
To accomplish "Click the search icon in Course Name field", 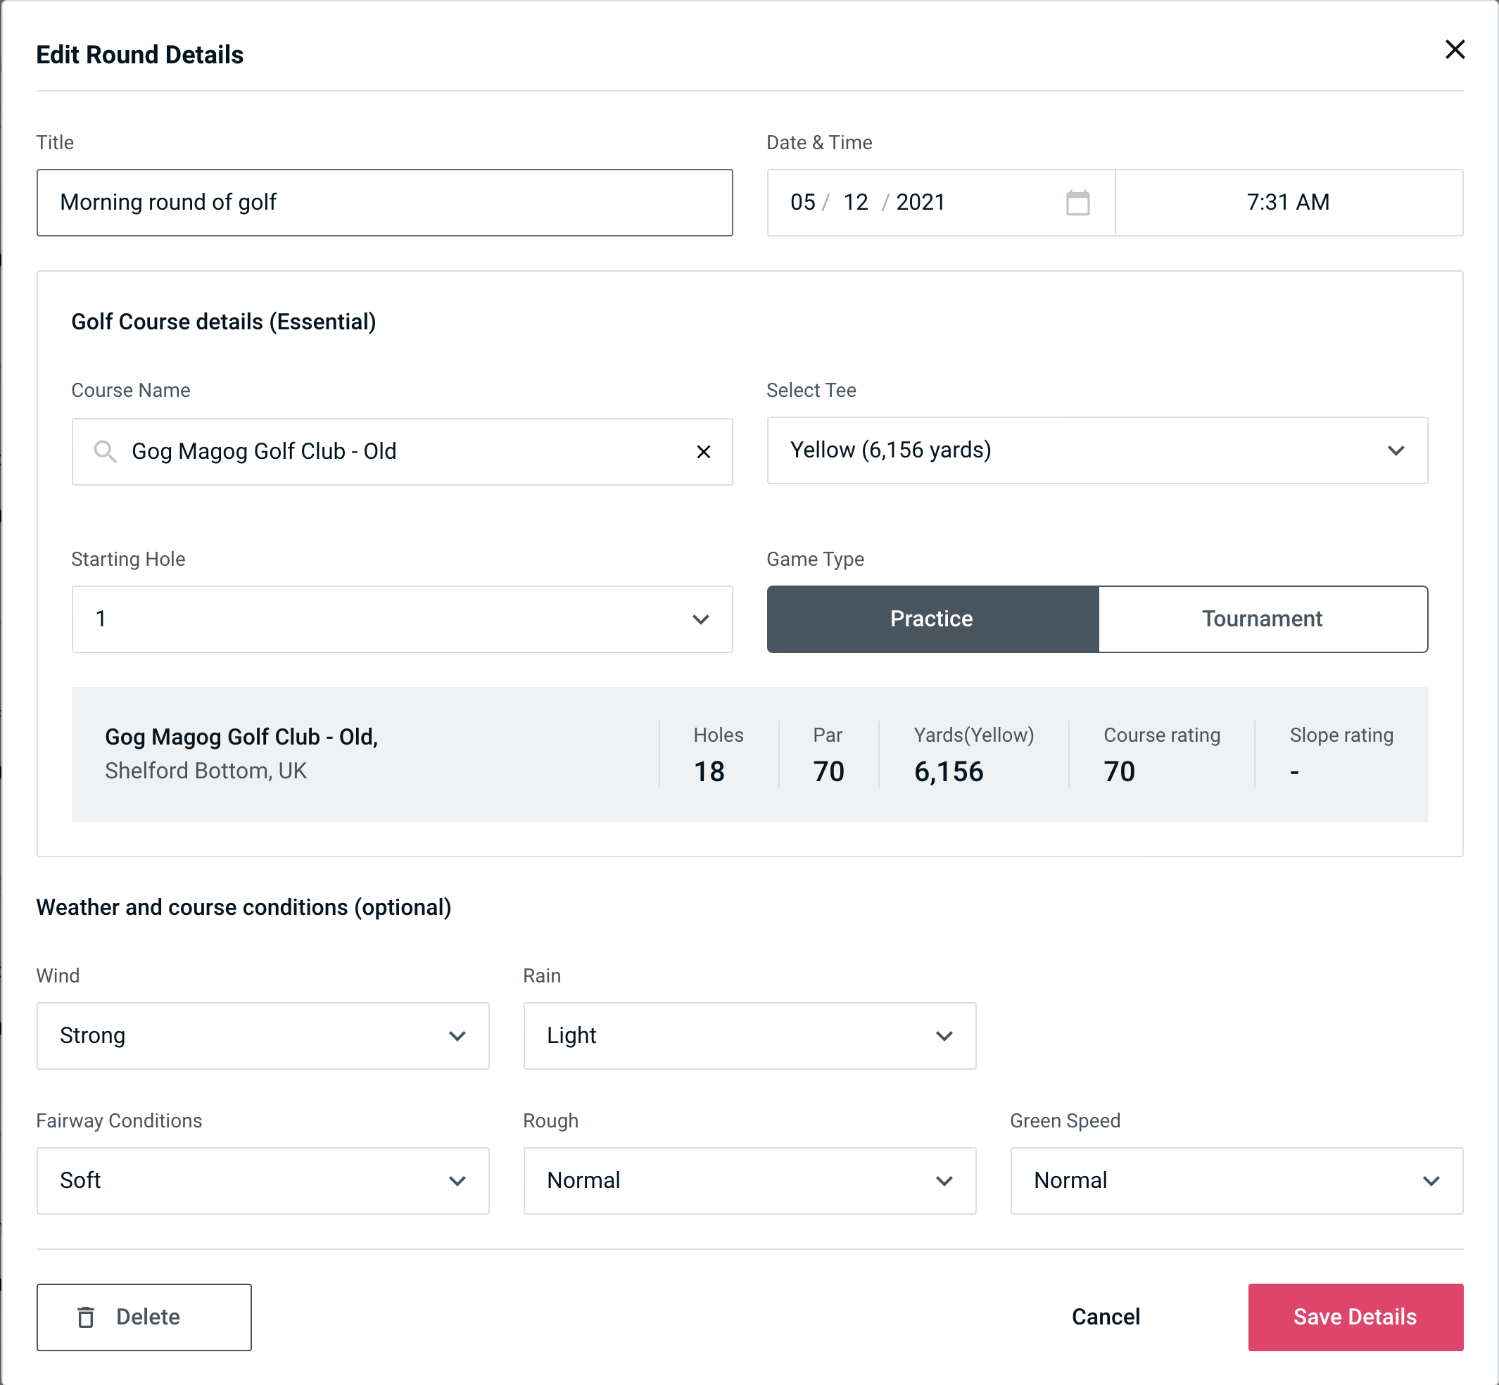I will pos(104,450).
